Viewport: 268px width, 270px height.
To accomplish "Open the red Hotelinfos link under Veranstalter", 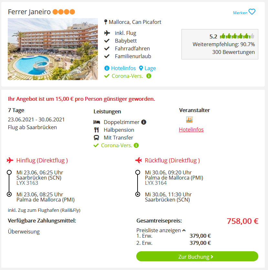I will tap(191, 130).
